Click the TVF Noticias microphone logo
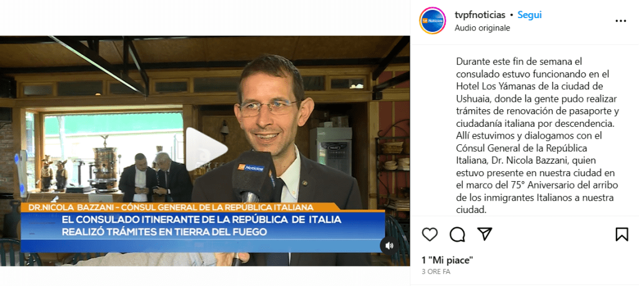The width and height of the screenshot is (639, 286). point(251,167)
